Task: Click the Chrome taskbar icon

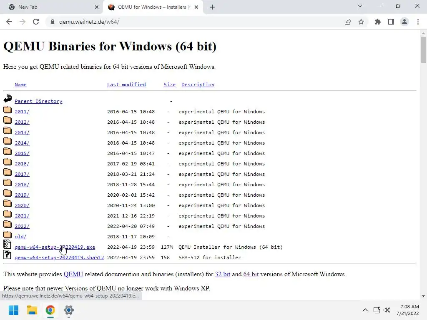Action: point(50,310)
